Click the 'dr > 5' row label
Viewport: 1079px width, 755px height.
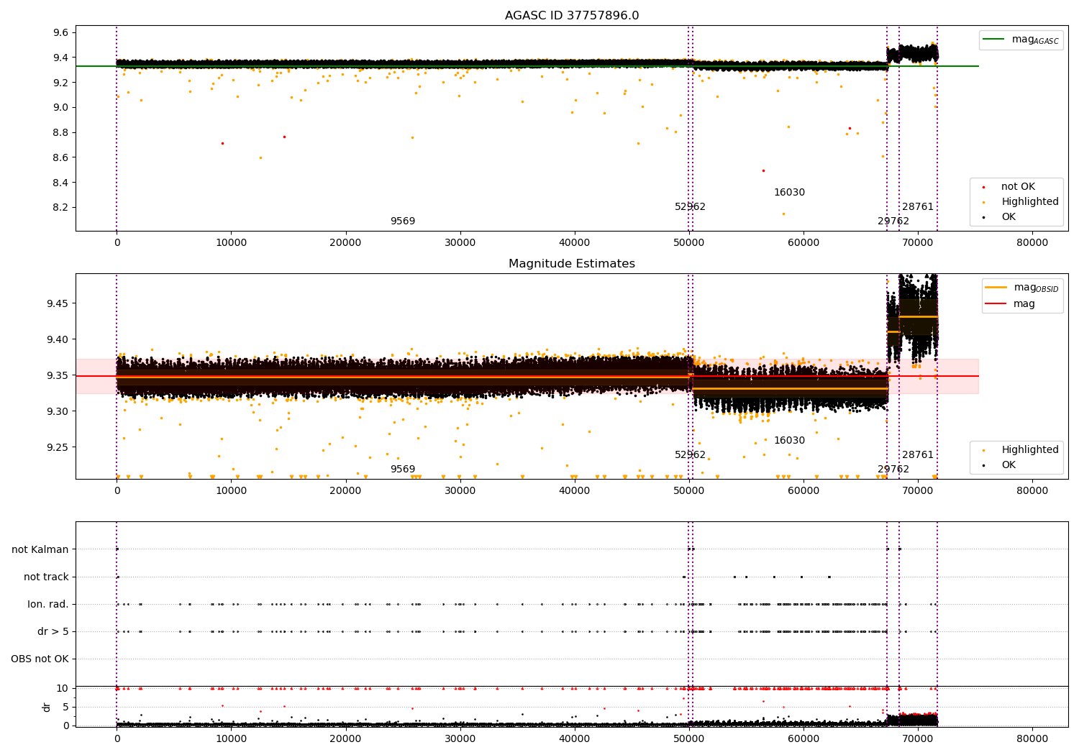[53, 632]
